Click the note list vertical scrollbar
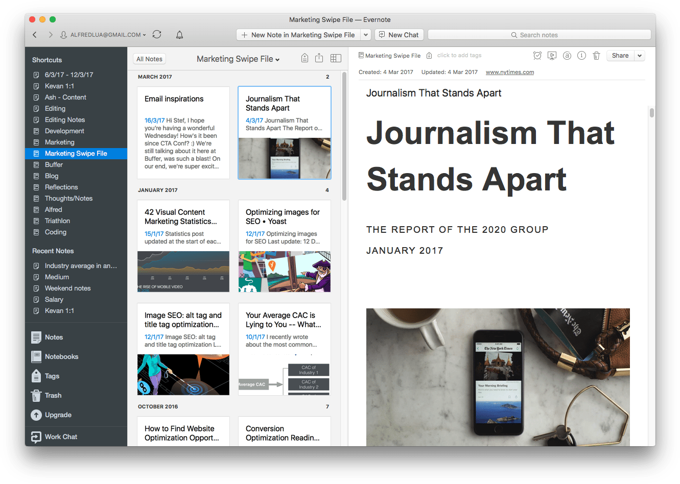The width and height of the screenshot is (680, 484). (x=344, y=138)
